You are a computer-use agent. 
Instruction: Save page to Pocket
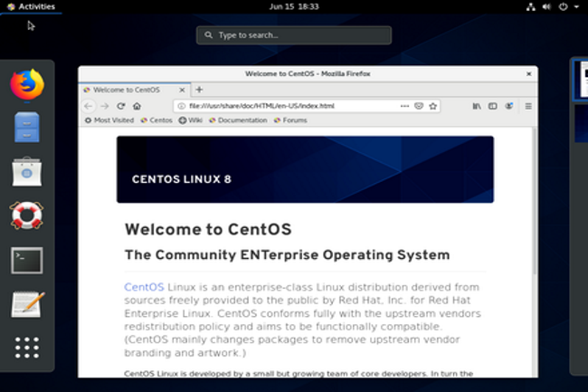coord(419,106)
